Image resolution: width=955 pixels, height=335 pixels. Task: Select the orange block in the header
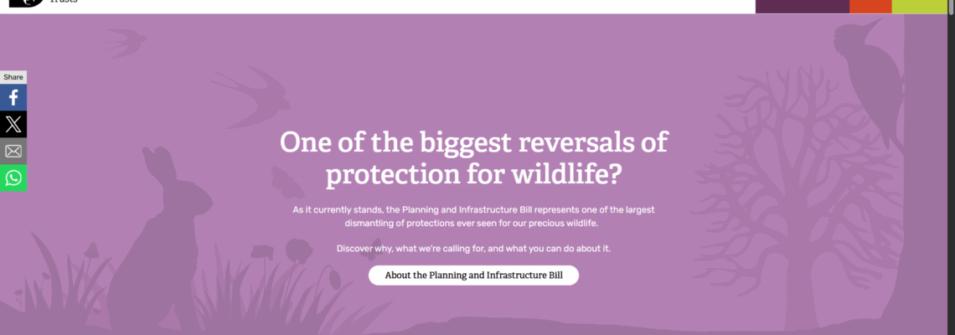click(x=870, y=6)
